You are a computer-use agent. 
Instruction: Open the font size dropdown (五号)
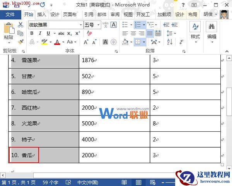click(x=98, y=25)
